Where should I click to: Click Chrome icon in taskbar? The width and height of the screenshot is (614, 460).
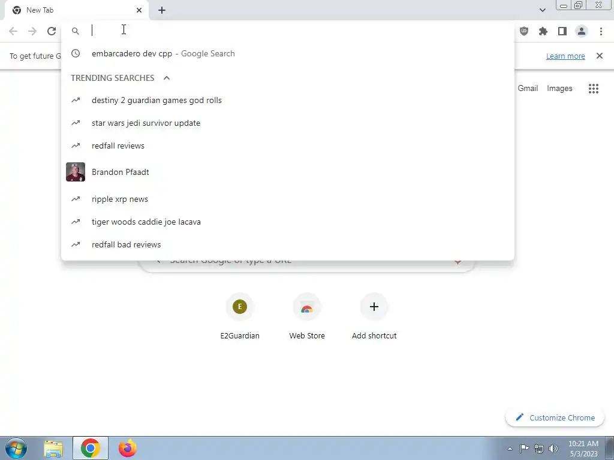click(x=91, y=448)
